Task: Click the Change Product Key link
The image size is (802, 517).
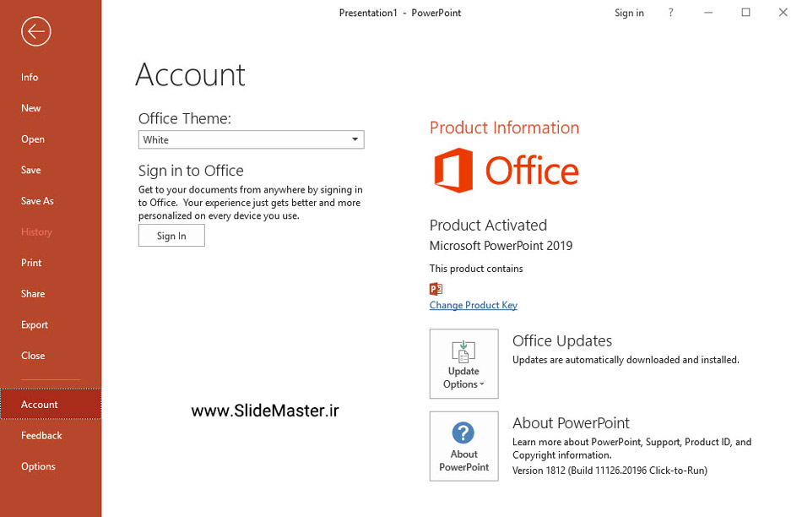Action: (473, 305)
